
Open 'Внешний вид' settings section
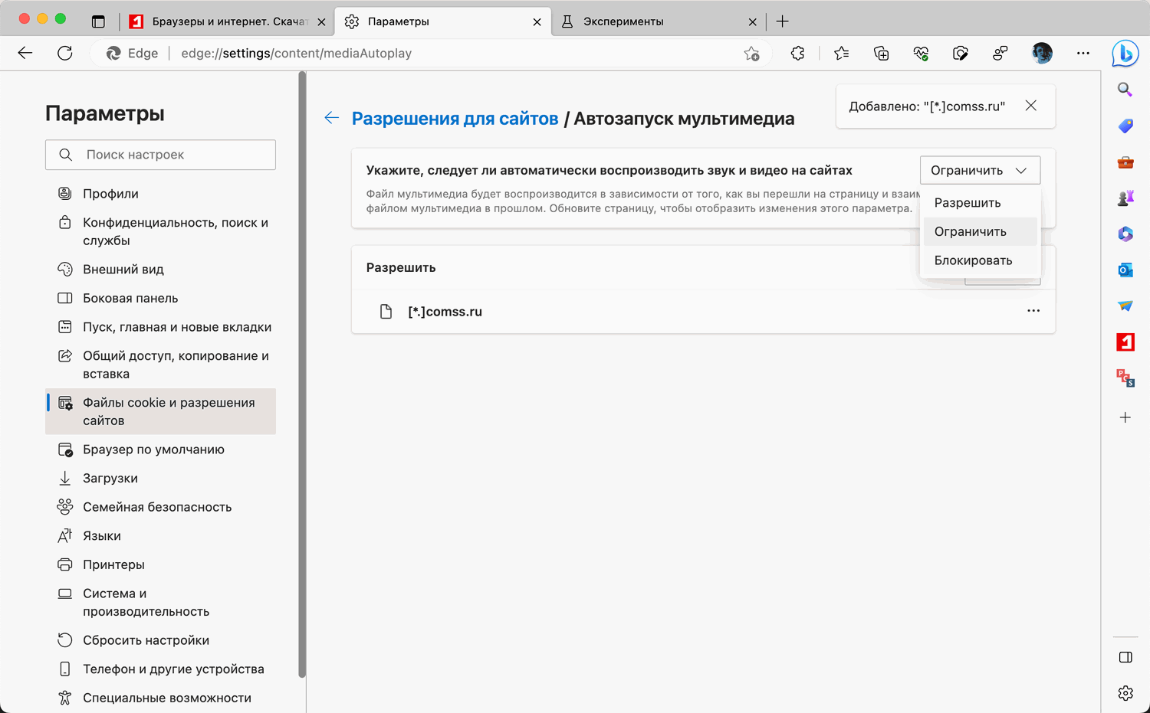123,270
